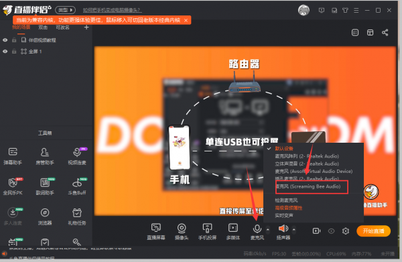This screenshot has width=402, height=262.
Task: Select the 全屏 1 source row
Action: [x=46, y=52]
